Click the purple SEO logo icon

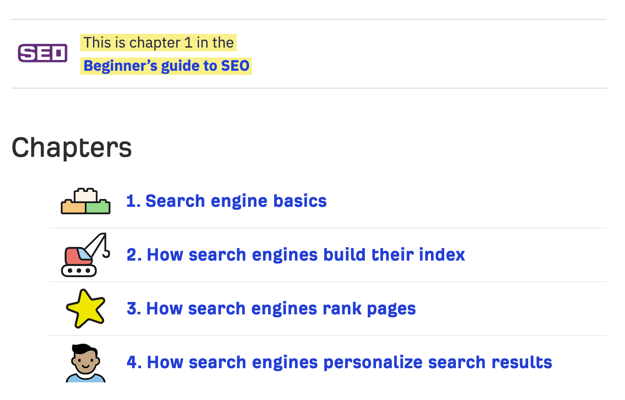43,53
